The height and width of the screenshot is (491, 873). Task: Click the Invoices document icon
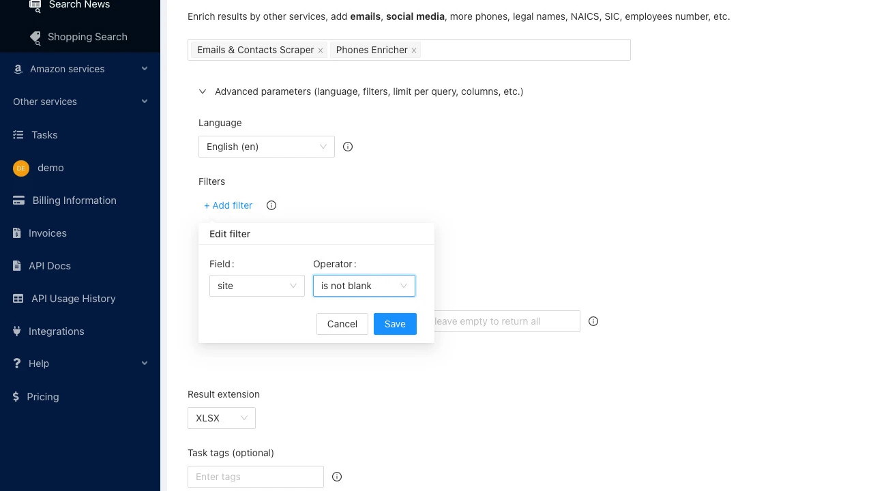[17, 233]
